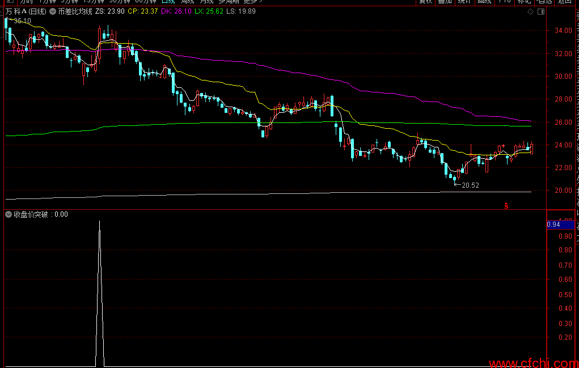Click the white spike peak in the indicator pane
Image resolution: width=579 pixels, height=368 pixels.
point(99,222)
